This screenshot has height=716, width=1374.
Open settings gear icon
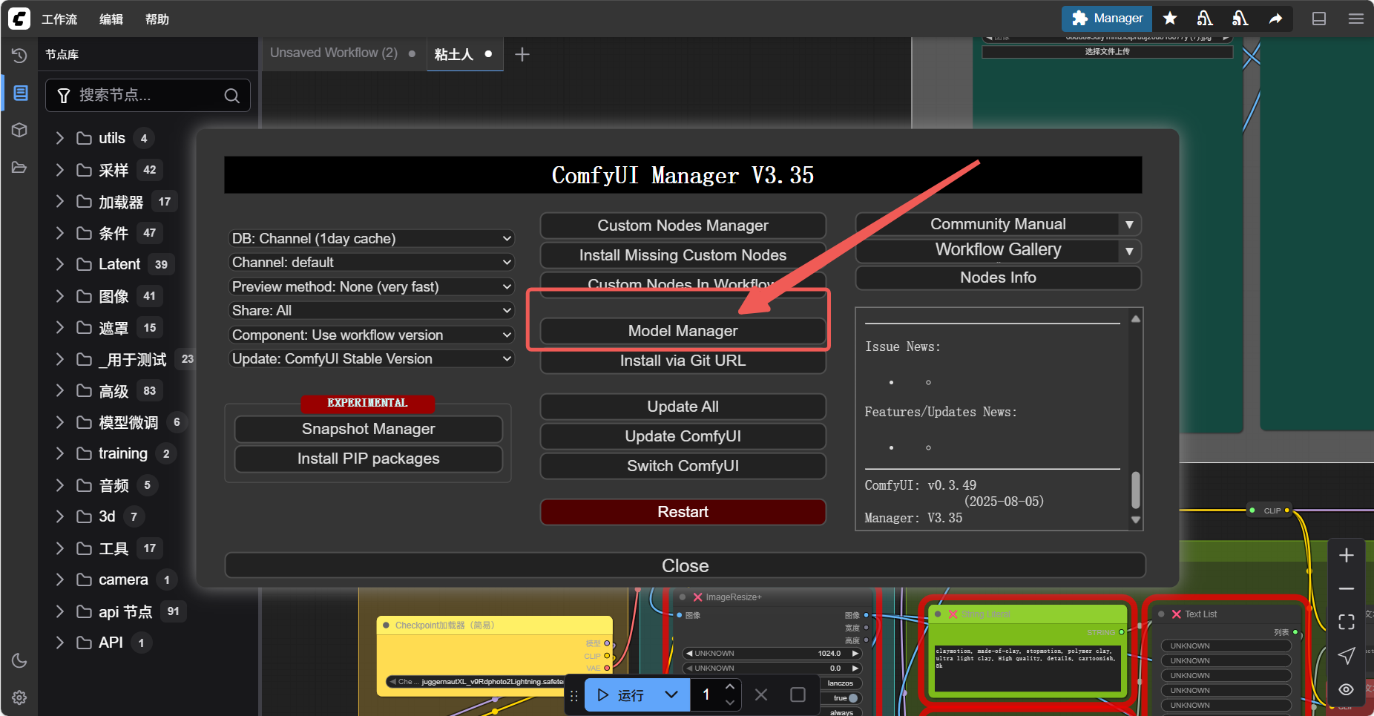coord(20,697)
